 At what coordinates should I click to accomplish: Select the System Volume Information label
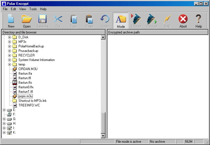pyautogui.click(x=37, y=60)
